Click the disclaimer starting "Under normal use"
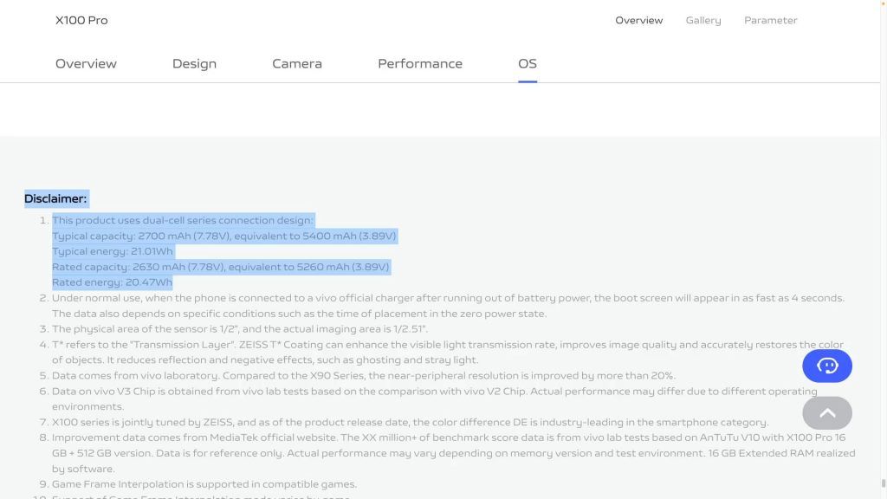Image resolution: width=887 pixels, height=499 pixels. pos(448,306)
